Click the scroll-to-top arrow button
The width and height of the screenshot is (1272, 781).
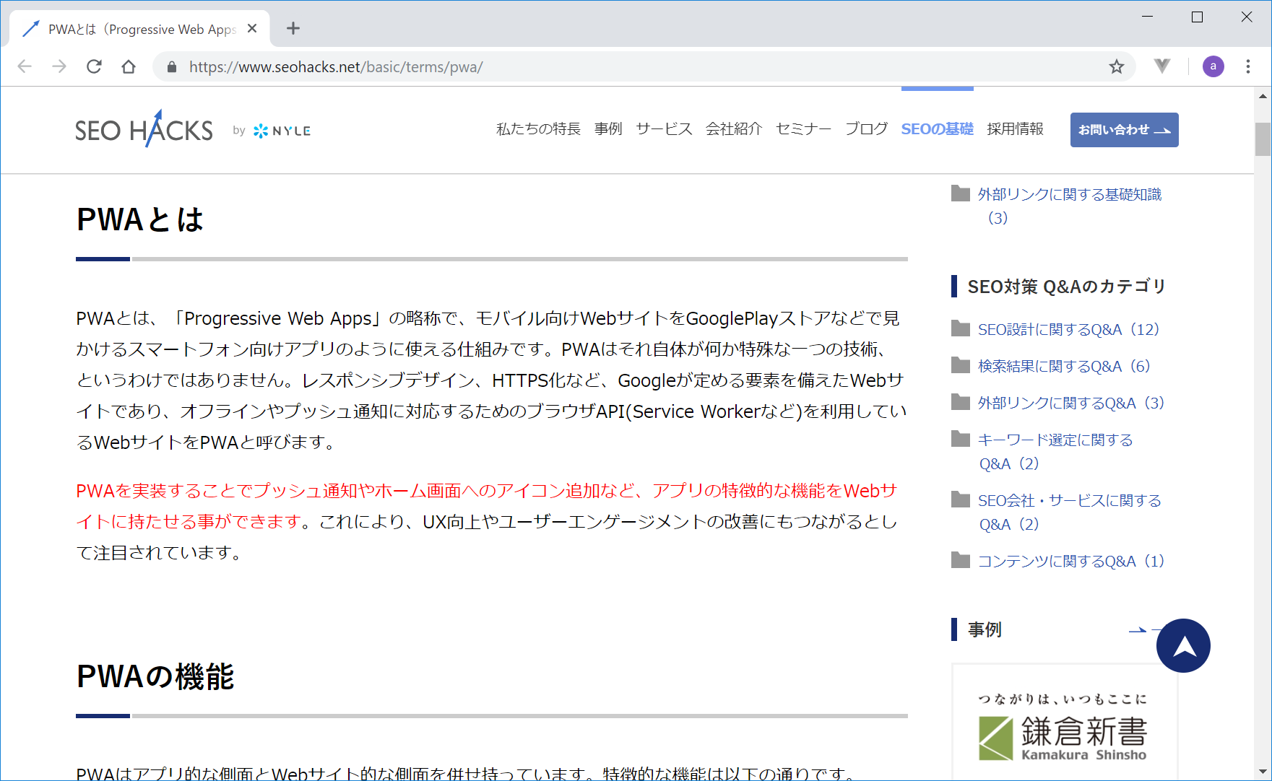tap(1182, 645)
